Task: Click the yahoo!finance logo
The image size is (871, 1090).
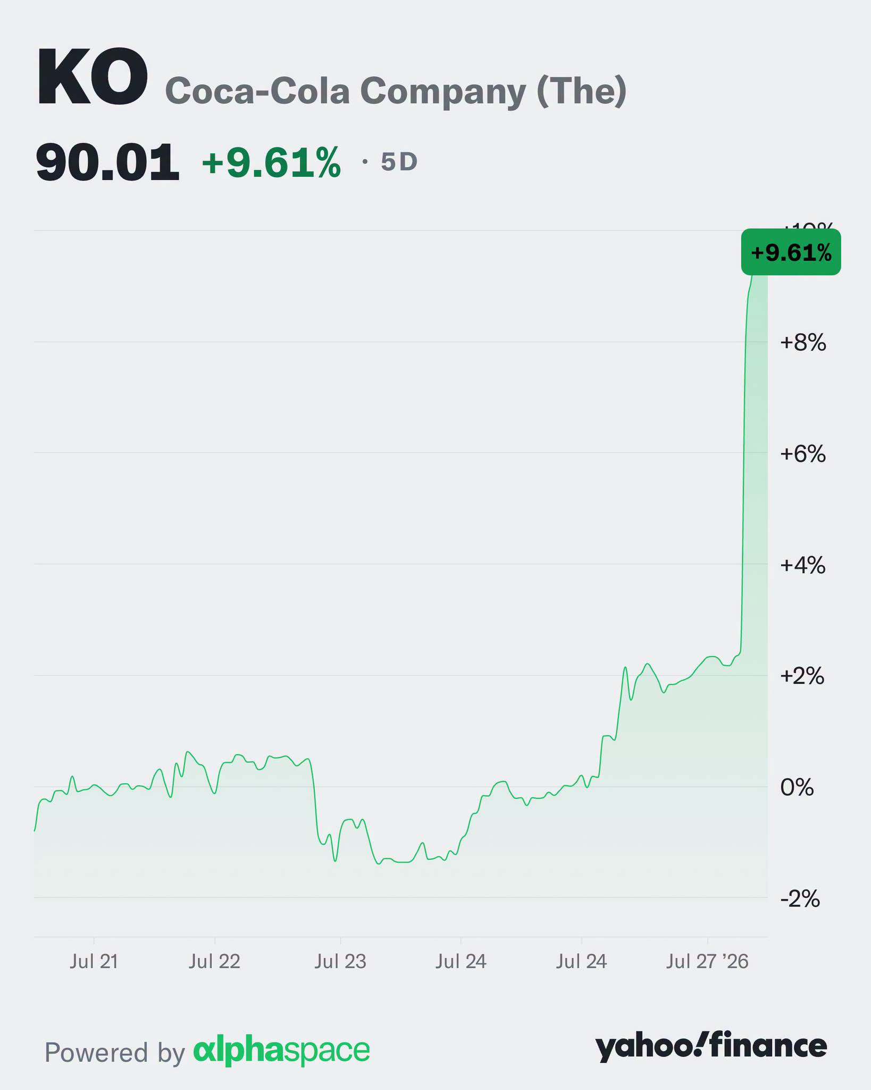Action: click(x=711, y=1047)
